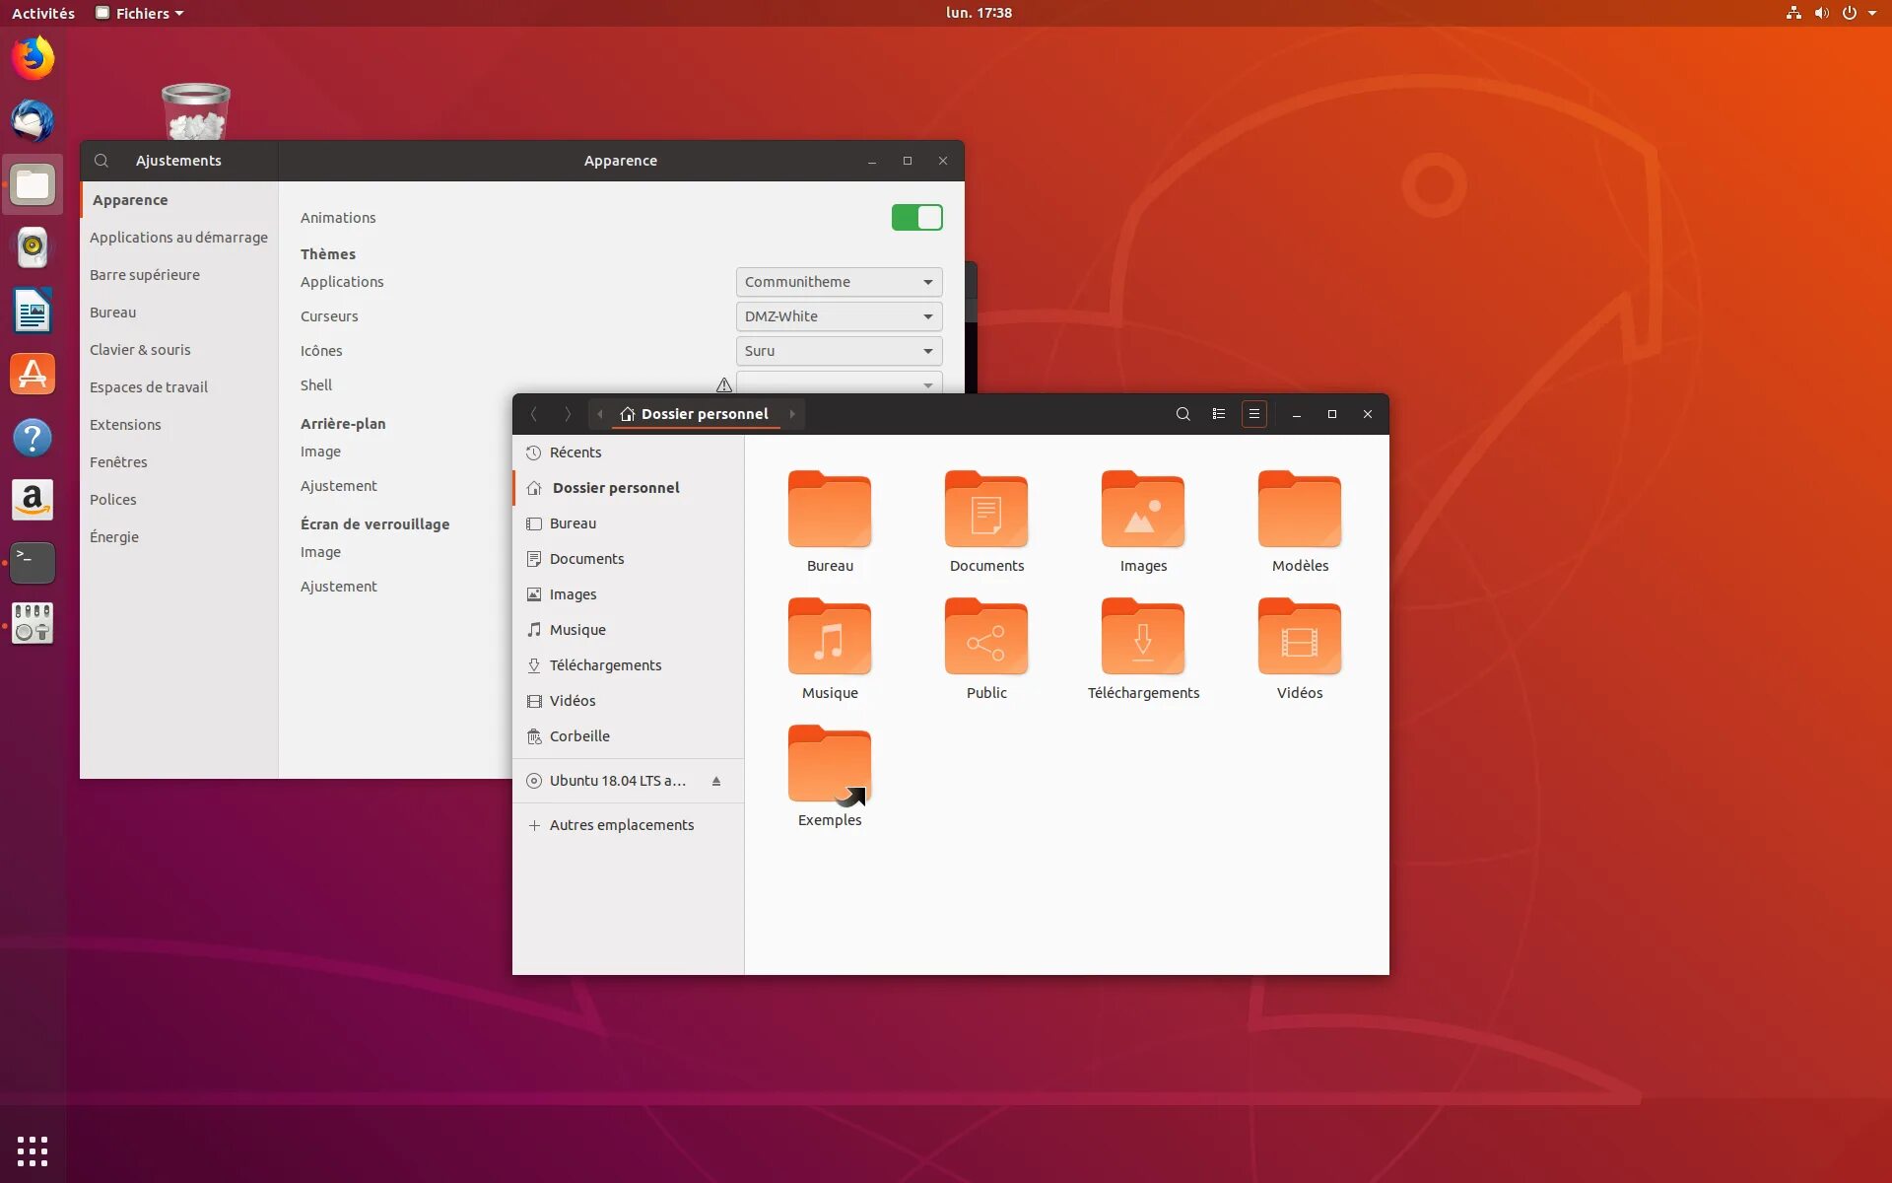This screenshot has width=1892, height=1183.
Task: Expand the Applications theme dropdown
Action: [927, 281]
